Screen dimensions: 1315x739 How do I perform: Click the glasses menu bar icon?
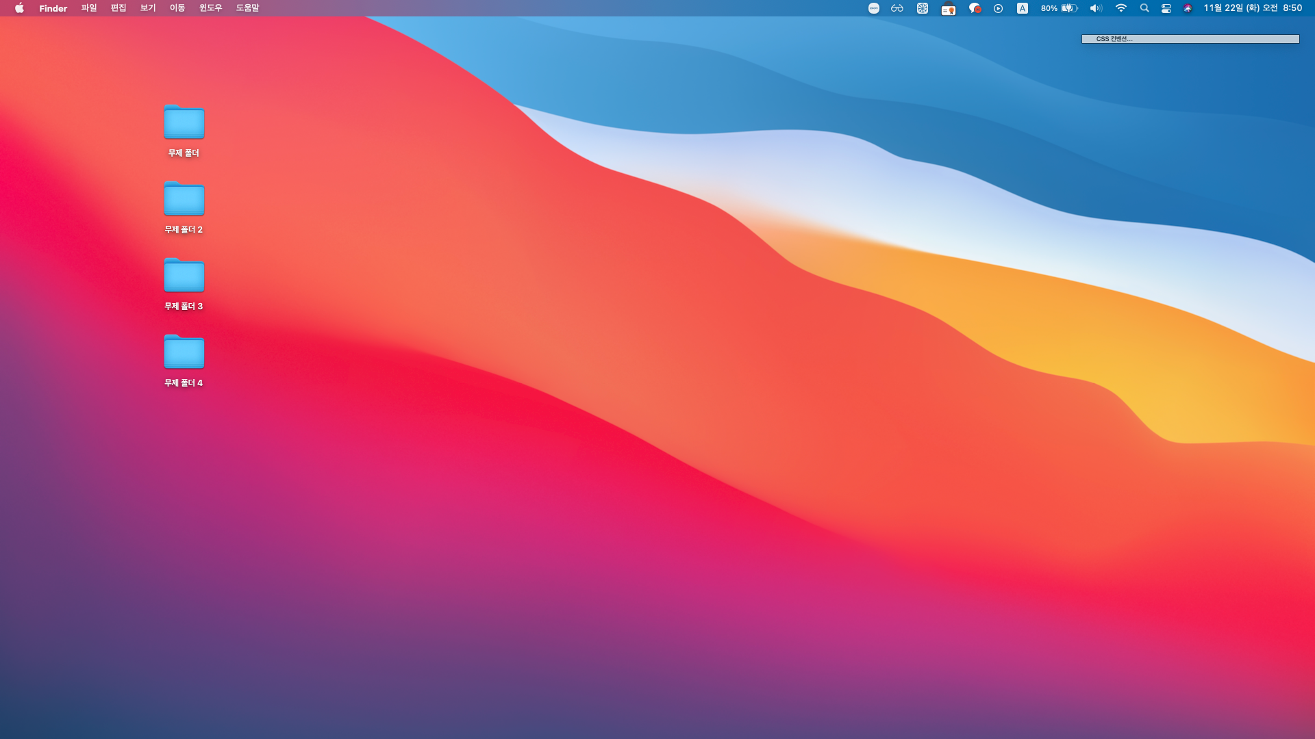897,8
